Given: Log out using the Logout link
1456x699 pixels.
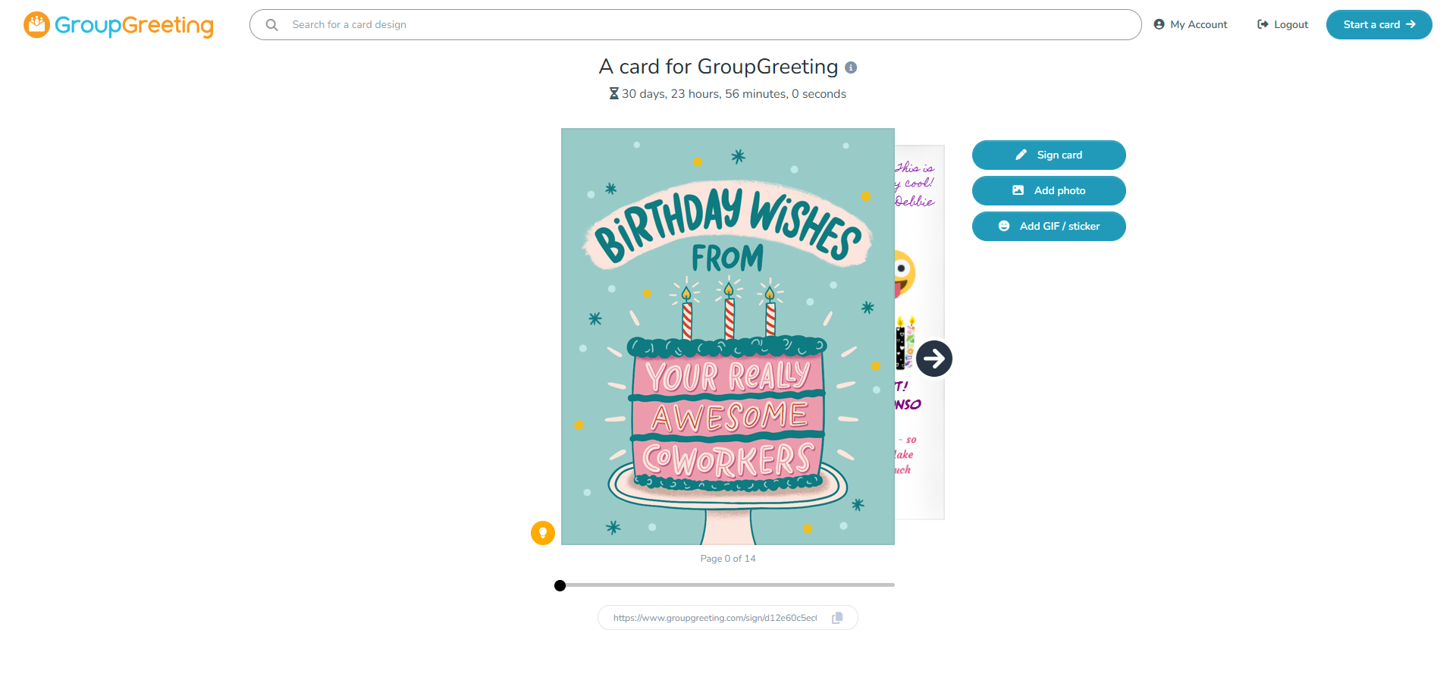Looking at the screenshot, I should [x=1283, y=25].
